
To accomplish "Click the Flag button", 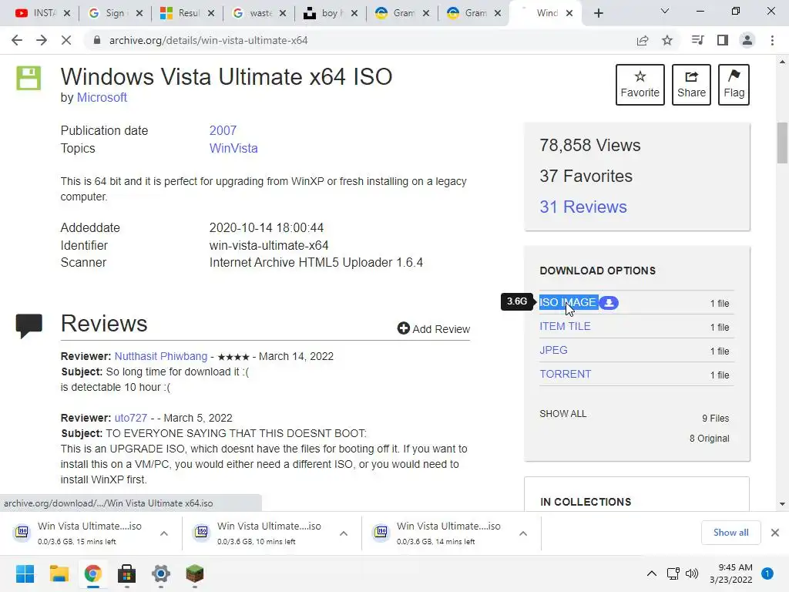I will coord(734,85).
